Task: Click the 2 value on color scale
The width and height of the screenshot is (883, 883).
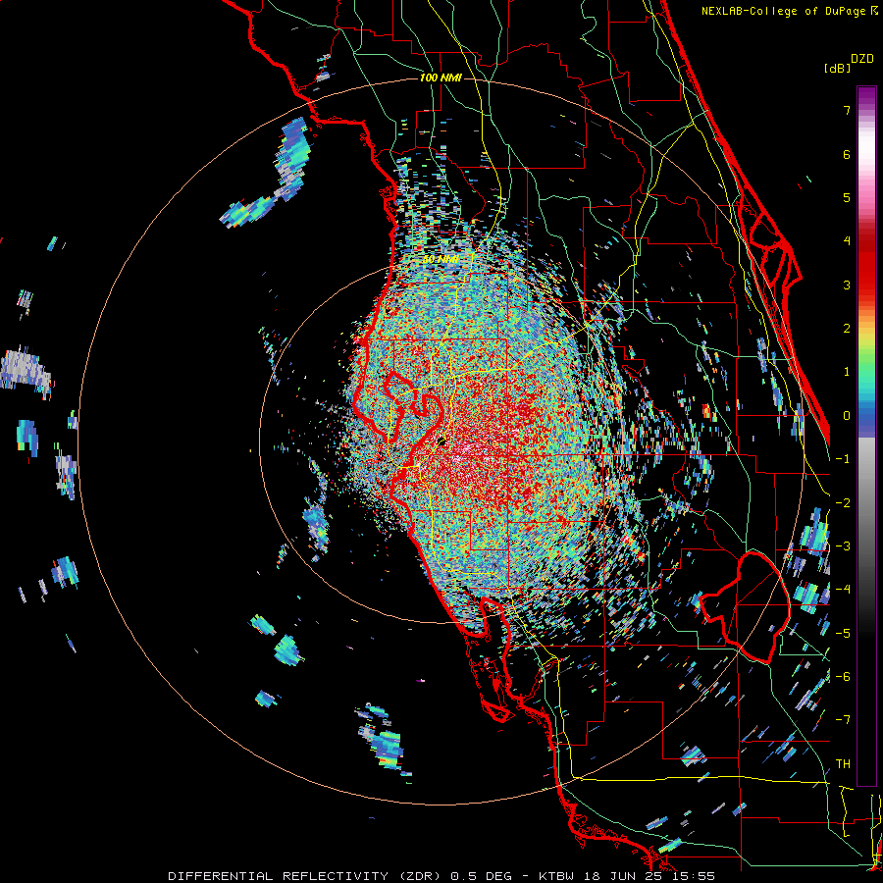Action: 847,329
